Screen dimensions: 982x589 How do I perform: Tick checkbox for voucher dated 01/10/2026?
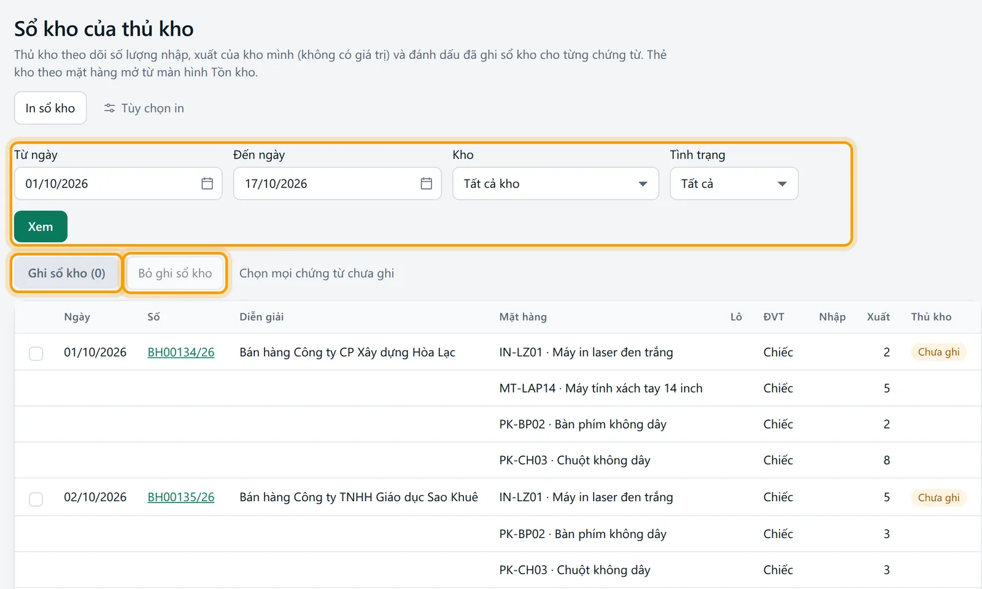[36, 353]
